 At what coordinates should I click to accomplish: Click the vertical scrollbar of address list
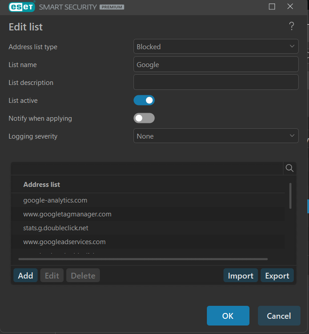(291, 195)
